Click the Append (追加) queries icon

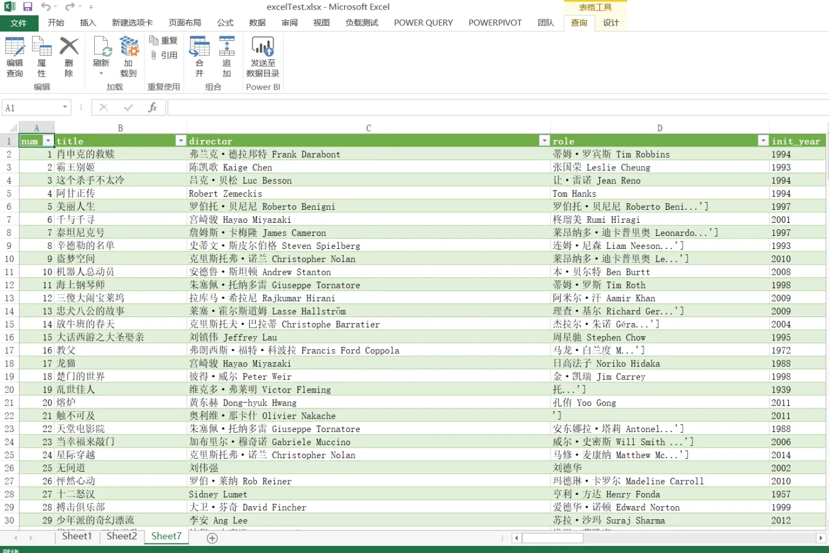coord(226,57)
